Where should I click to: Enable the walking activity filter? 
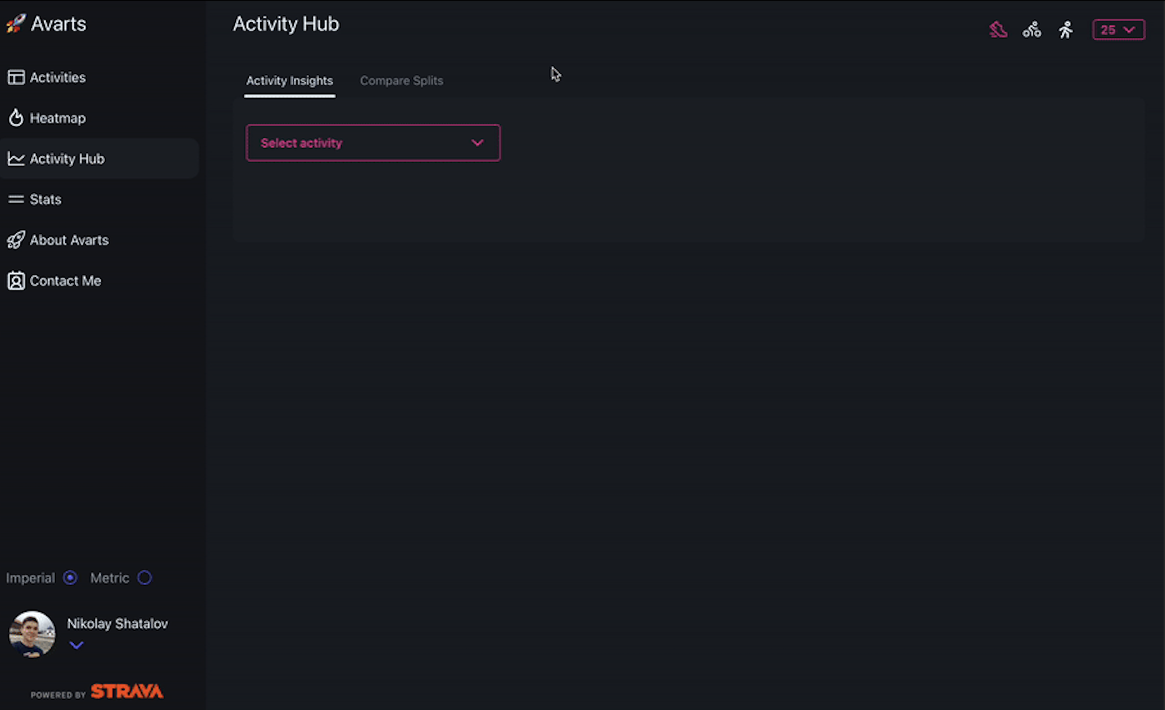tap(1066, 29)
